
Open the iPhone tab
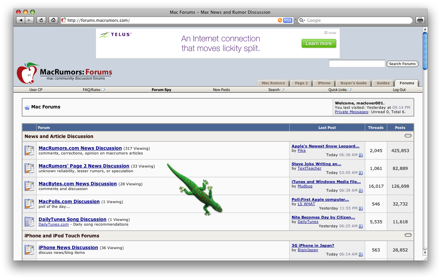tap(324, 83)
